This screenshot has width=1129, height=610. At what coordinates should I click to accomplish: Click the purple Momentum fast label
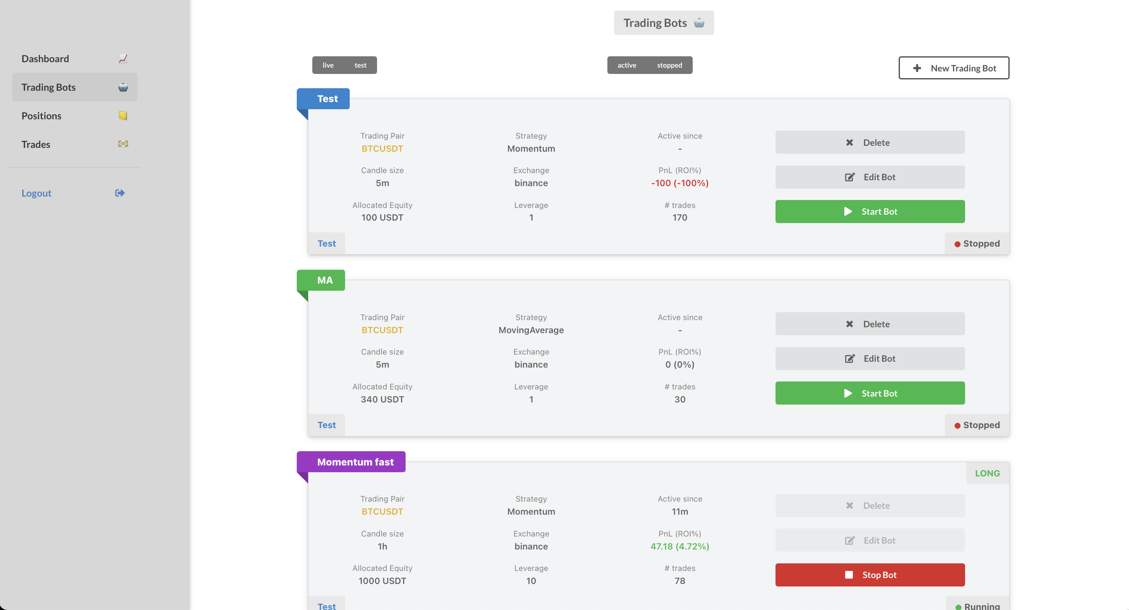[x=355, y=462]
